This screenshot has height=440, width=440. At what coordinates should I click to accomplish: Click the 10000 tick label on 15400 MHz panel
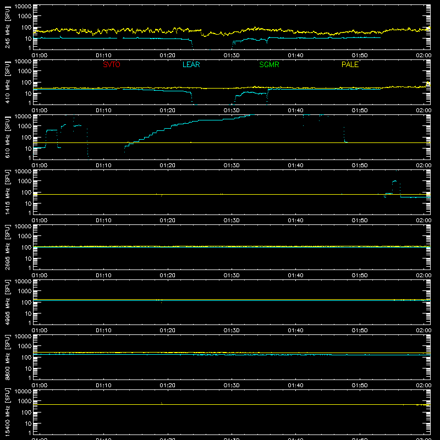click(23, 392)
